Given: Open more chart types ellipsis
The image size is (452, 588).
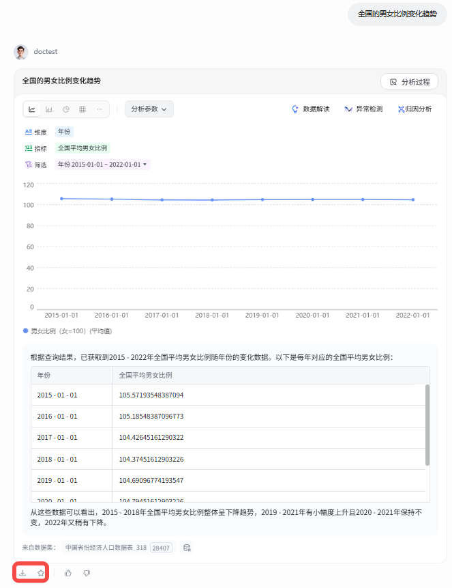Looking at the screenshot, I should (100, 109).
